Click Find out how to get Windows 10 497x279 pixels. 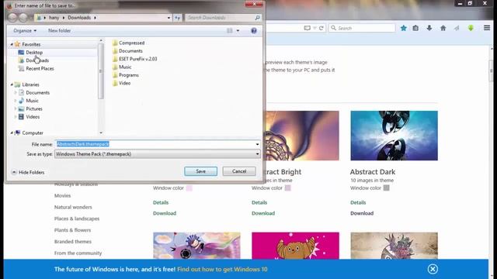click(x=222, y=269)
